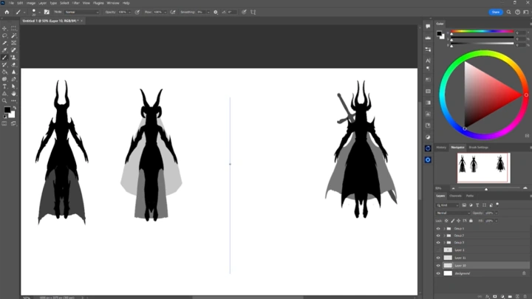Select the Clone Stamp tool

click(x=13, y=58)
